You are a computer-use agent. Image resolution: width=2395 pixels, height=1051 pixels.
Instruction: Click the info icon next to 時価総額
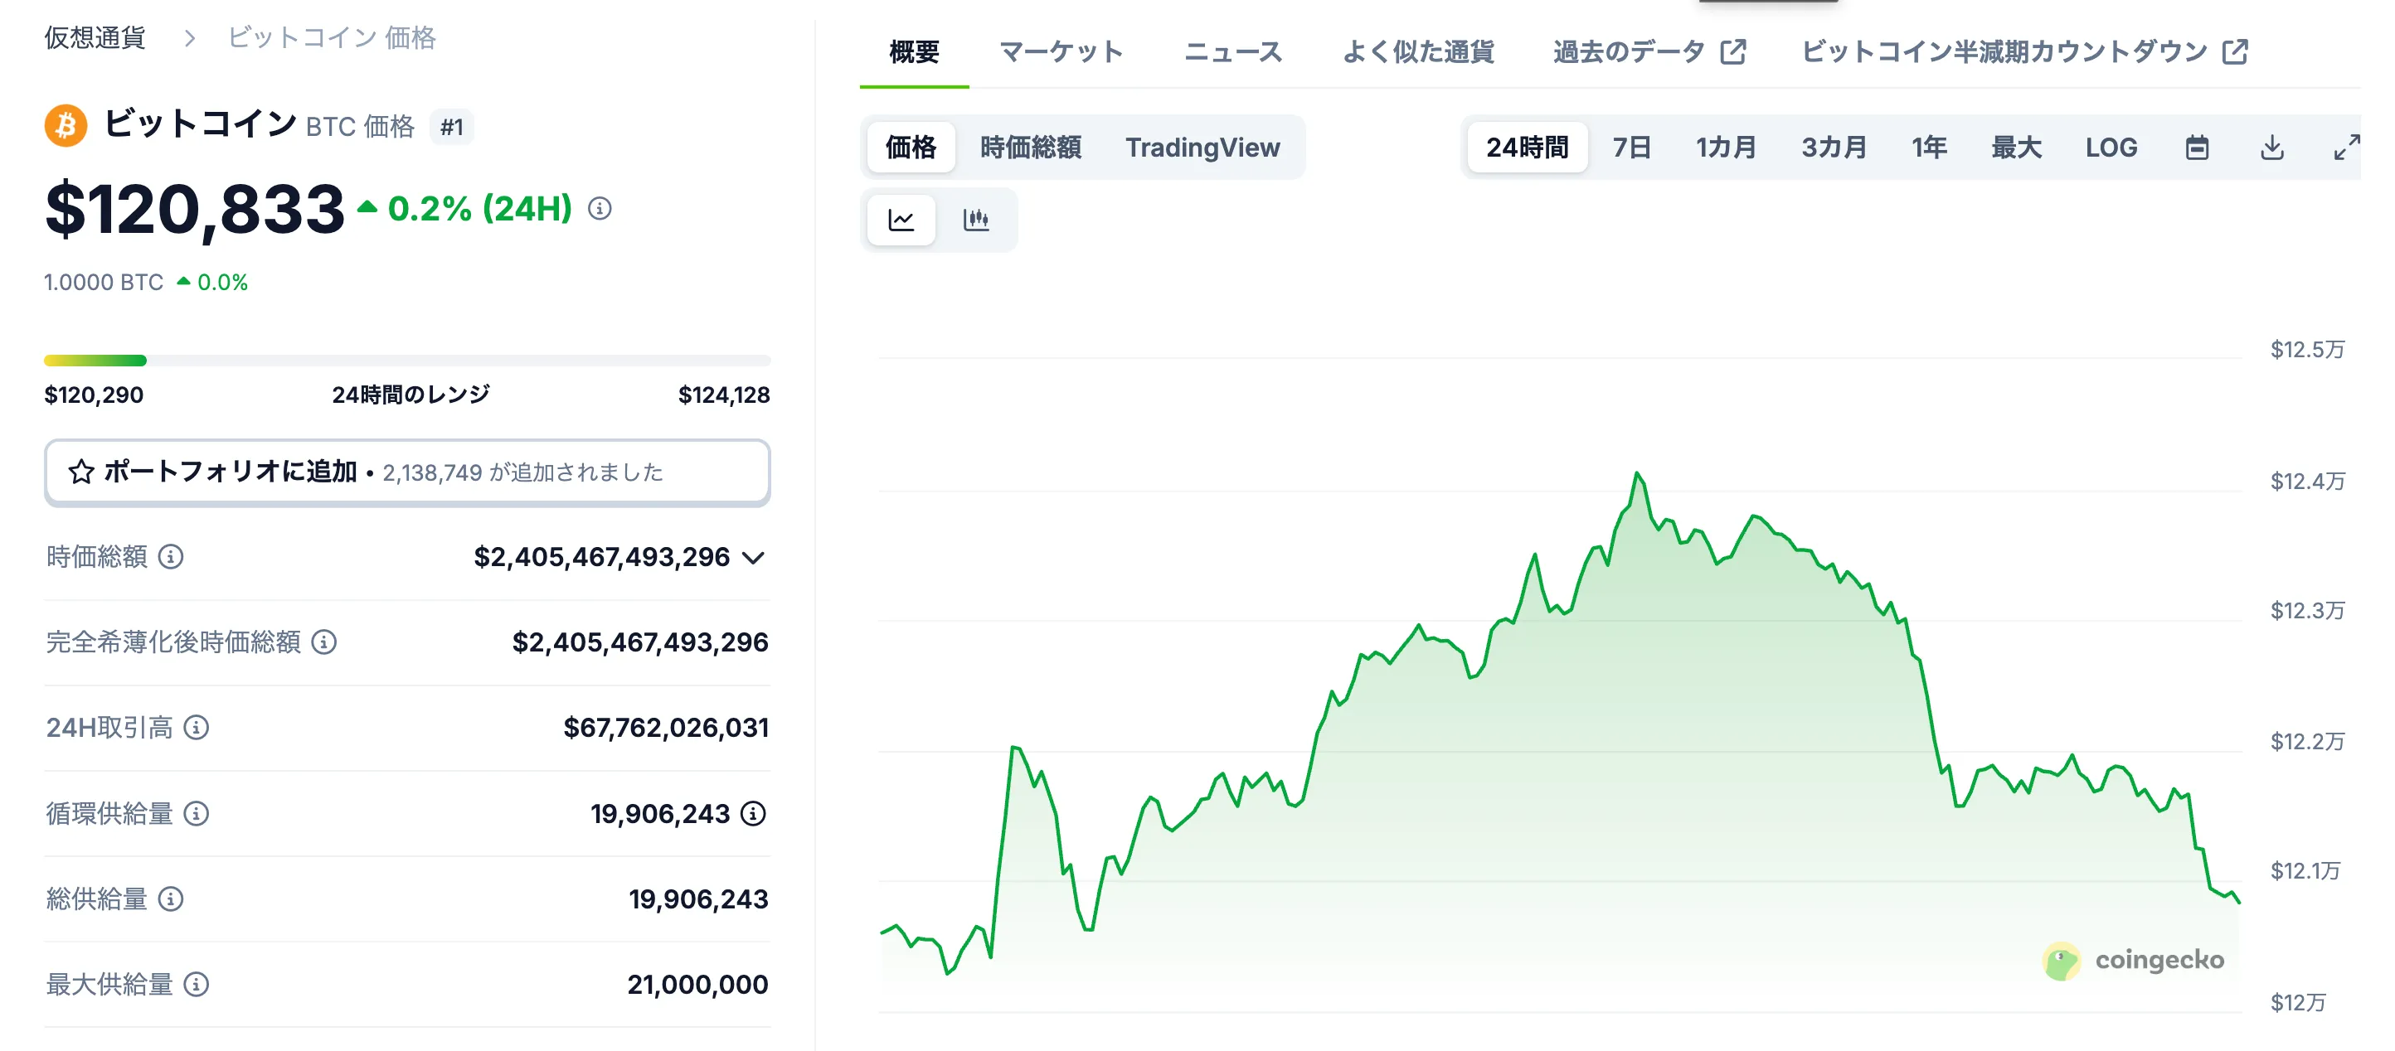point(170,557)
